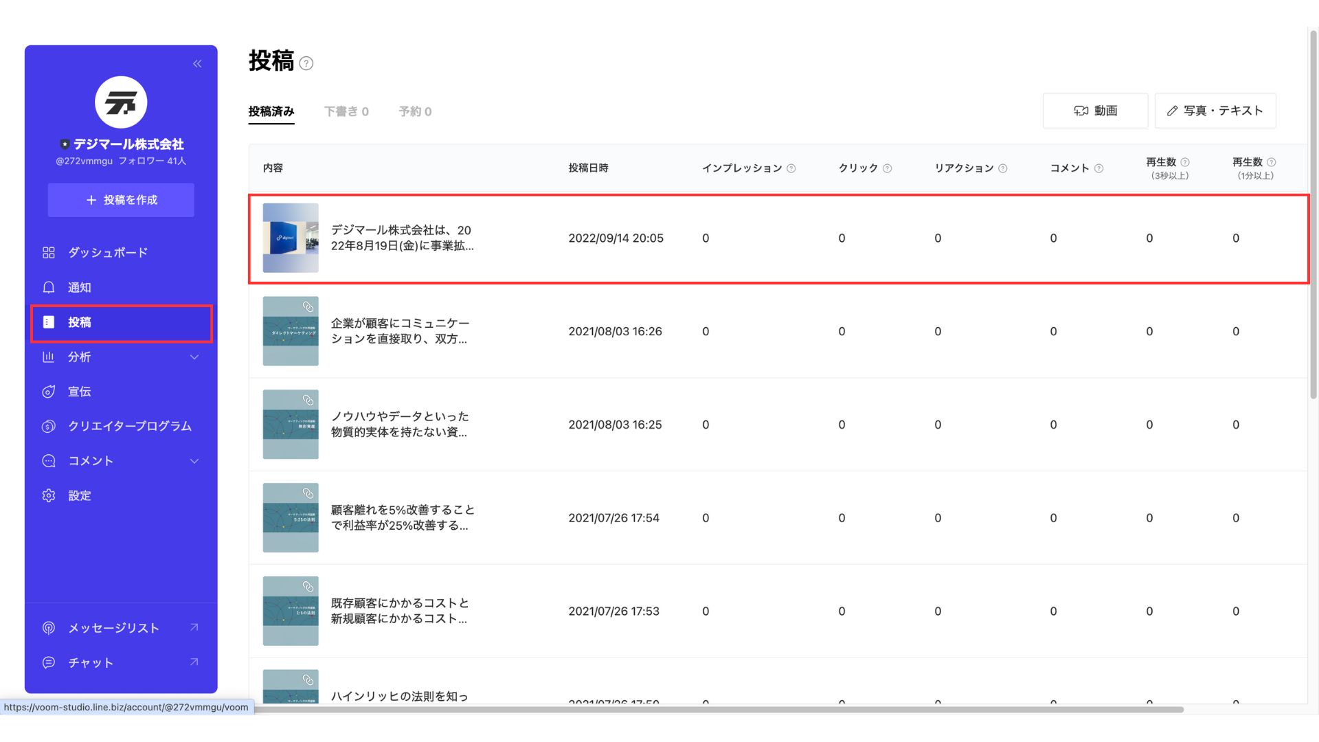This screenshot has height=742, width=1319.
Task: Open post text 企業が顧客にコミュニケーション
Action: click(401, 331)
